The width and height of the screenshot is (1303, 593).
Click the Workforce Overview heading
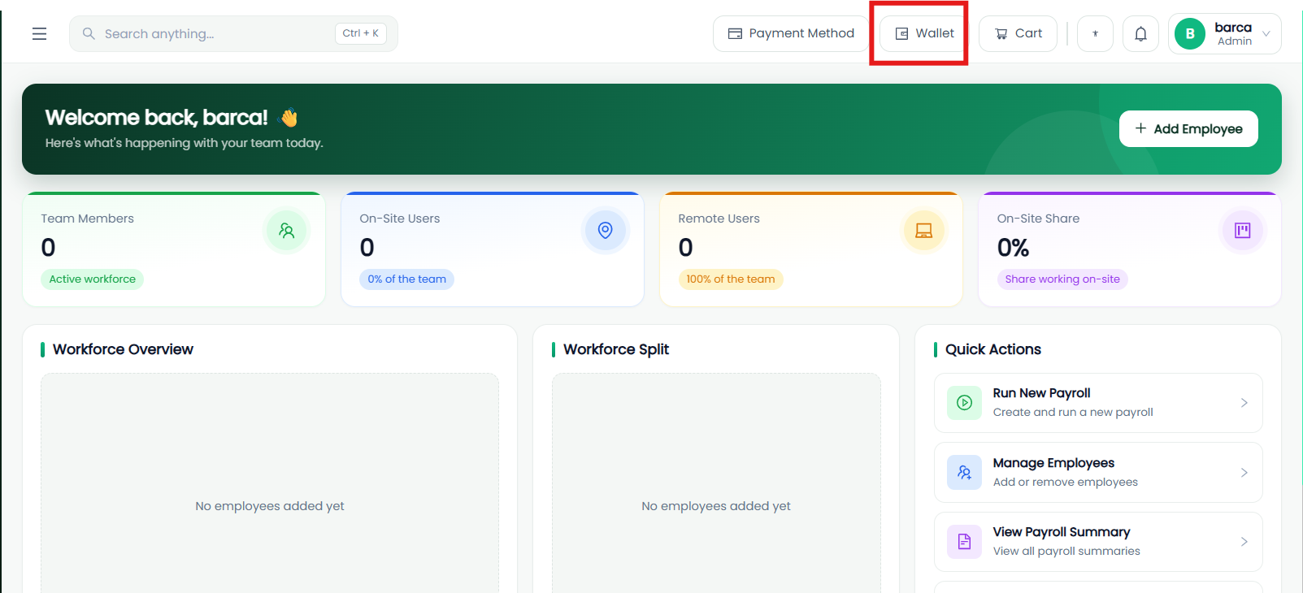pos(123,349)
